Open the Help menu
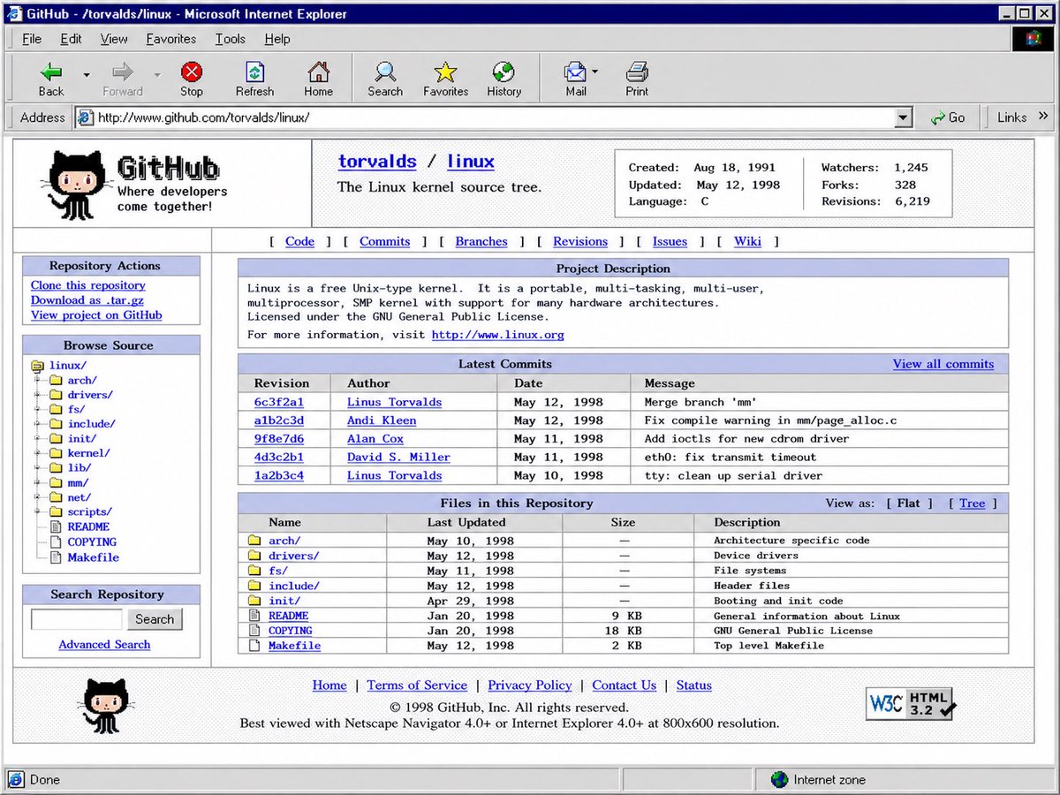Image resolution: width=1060 pixels, height=795 pixels. click(277, 39)
